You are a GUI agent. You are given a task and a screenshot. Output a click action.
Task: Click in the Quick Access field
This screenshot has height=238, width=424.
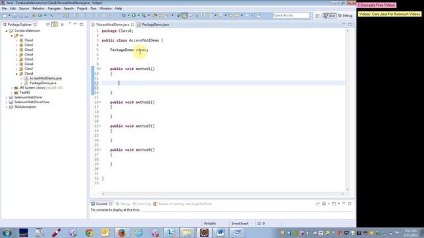click(291, 15)
